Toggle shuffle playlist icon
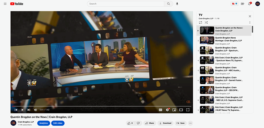Viewport: 264px width, 128px height. 206,22
